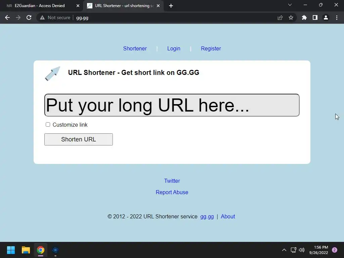Go back with the browser back arrow

coord(7,17)
